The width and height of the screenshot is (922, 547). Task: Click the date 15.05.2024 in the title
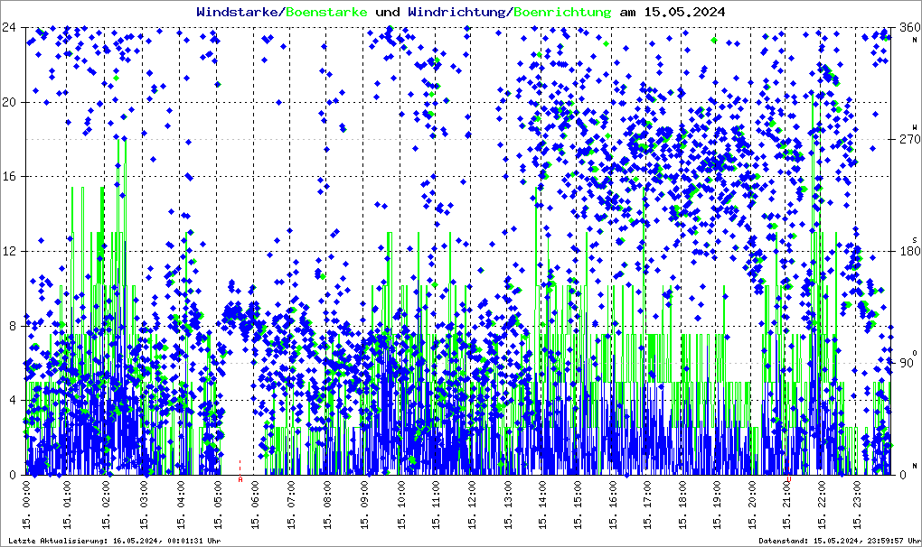683,13
